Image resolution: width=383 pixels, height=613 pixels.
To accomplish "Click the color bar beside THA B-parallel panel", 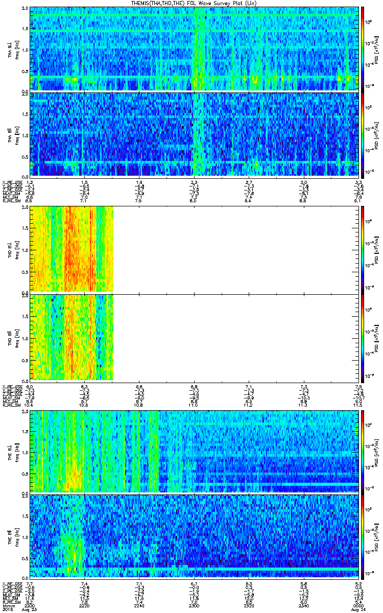I will tap(363, 134).
